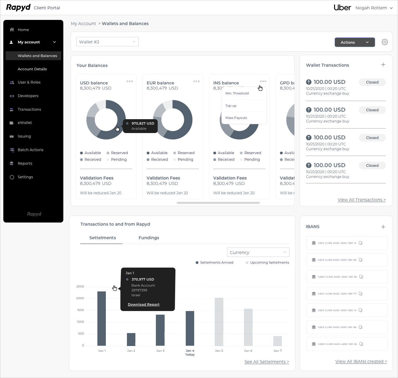Image resolution: width=398 pixels, height=378 pixels.
Task: Click the Home icon in sidebar
Action: [x=12, y=30]
